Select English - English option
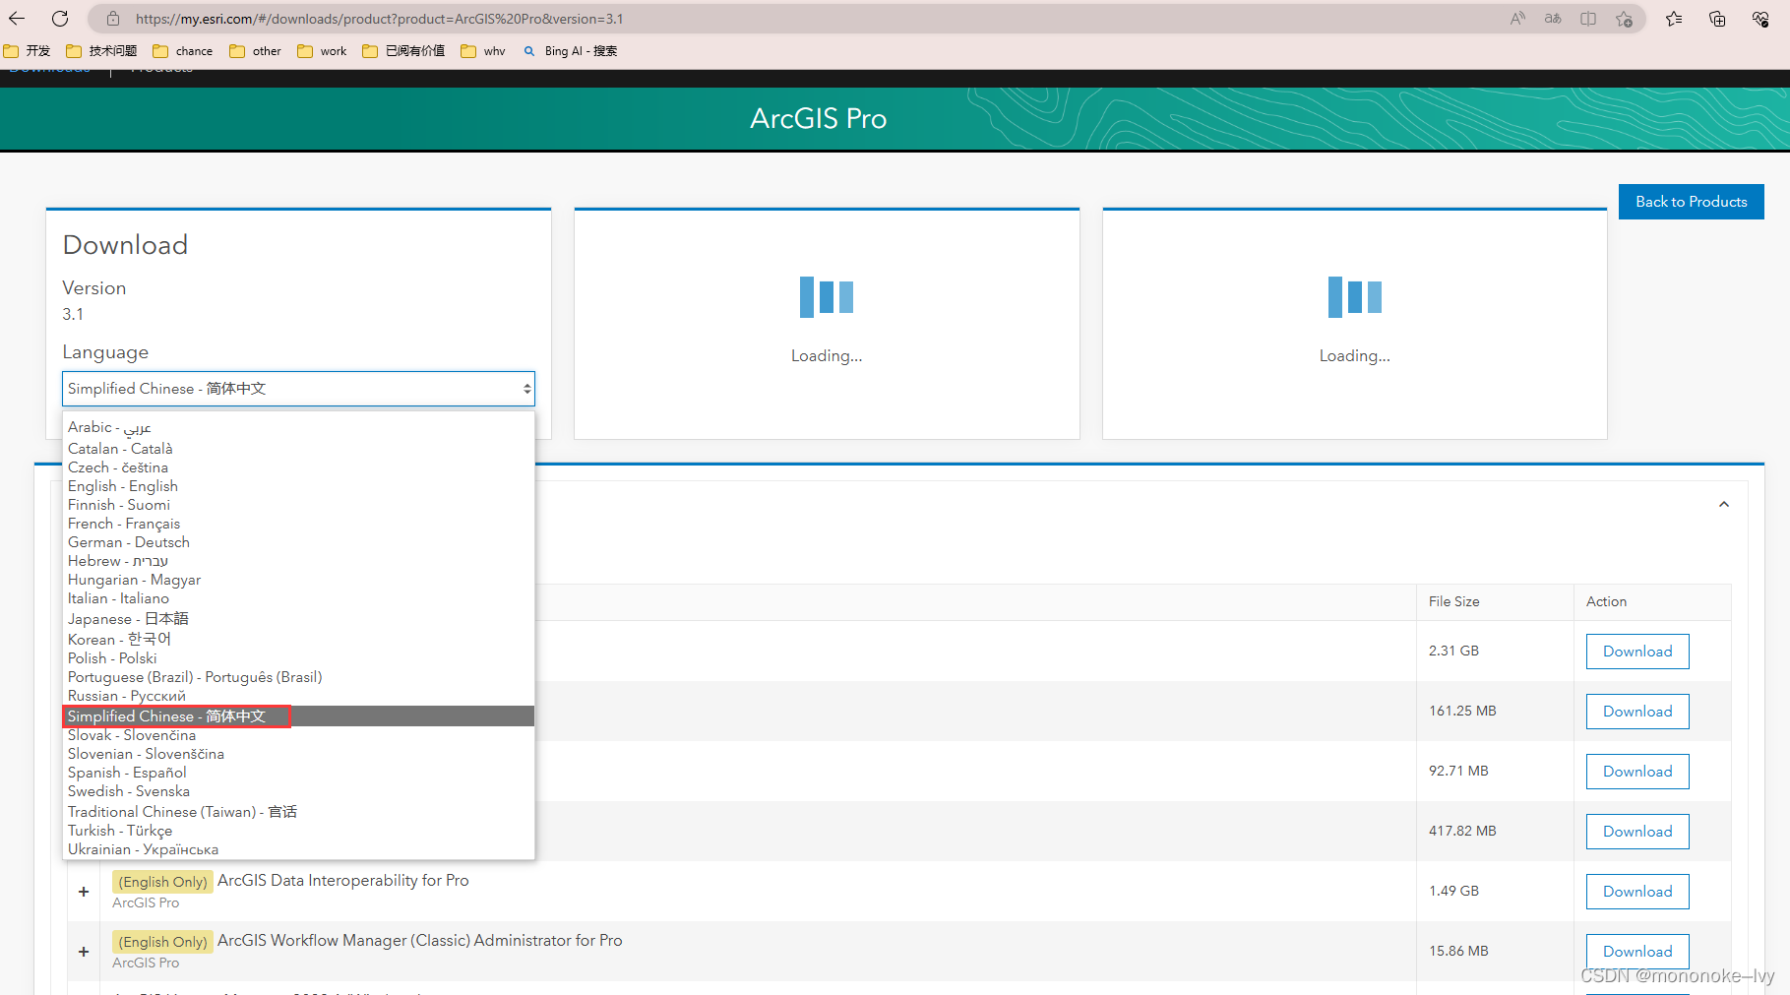This screenshot has height=995, width=1790. [x=298, y=486]
